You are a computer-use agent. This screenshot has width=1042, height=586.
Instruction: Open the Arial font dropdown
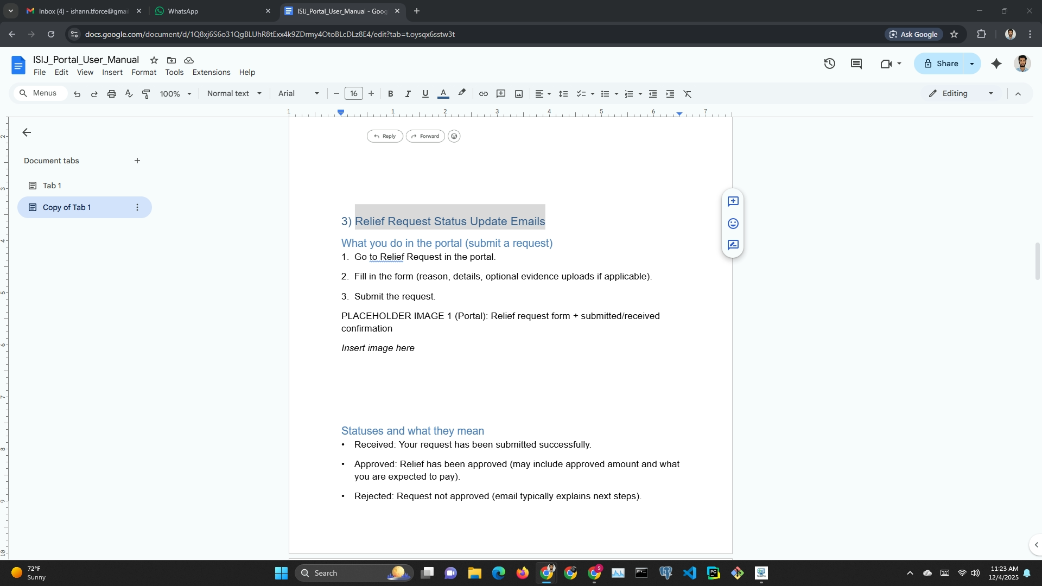pyautogui.click(x=298, y=93)
